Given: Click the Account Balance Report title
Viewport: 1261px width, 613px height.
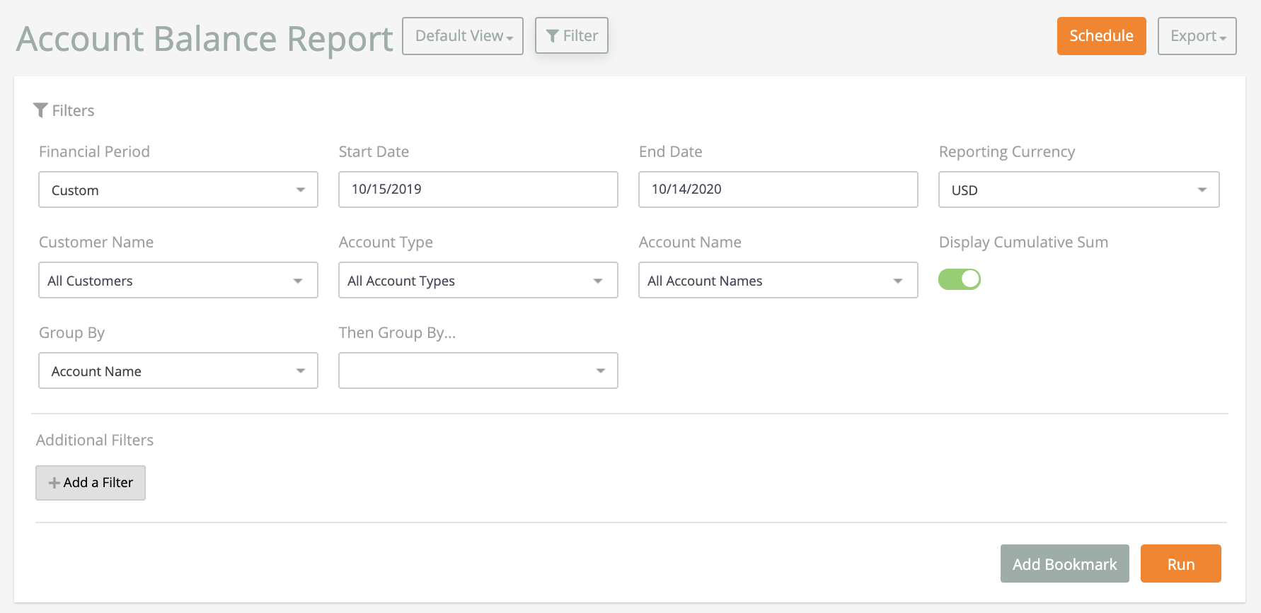Looking at the screenshot, I should pos(205,39).
